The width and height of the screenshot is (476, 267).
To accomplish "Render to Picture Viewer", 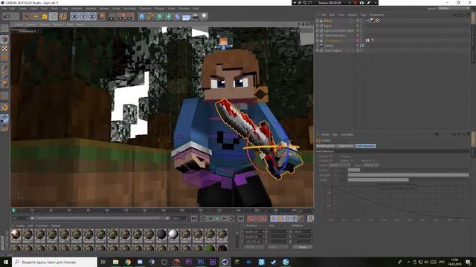I will (x=121, y=16).
